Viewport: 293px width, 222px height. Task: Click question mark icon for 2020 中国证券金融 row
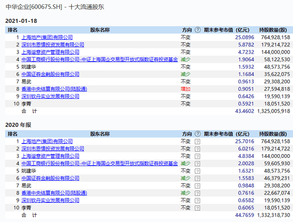click(197, 178)
